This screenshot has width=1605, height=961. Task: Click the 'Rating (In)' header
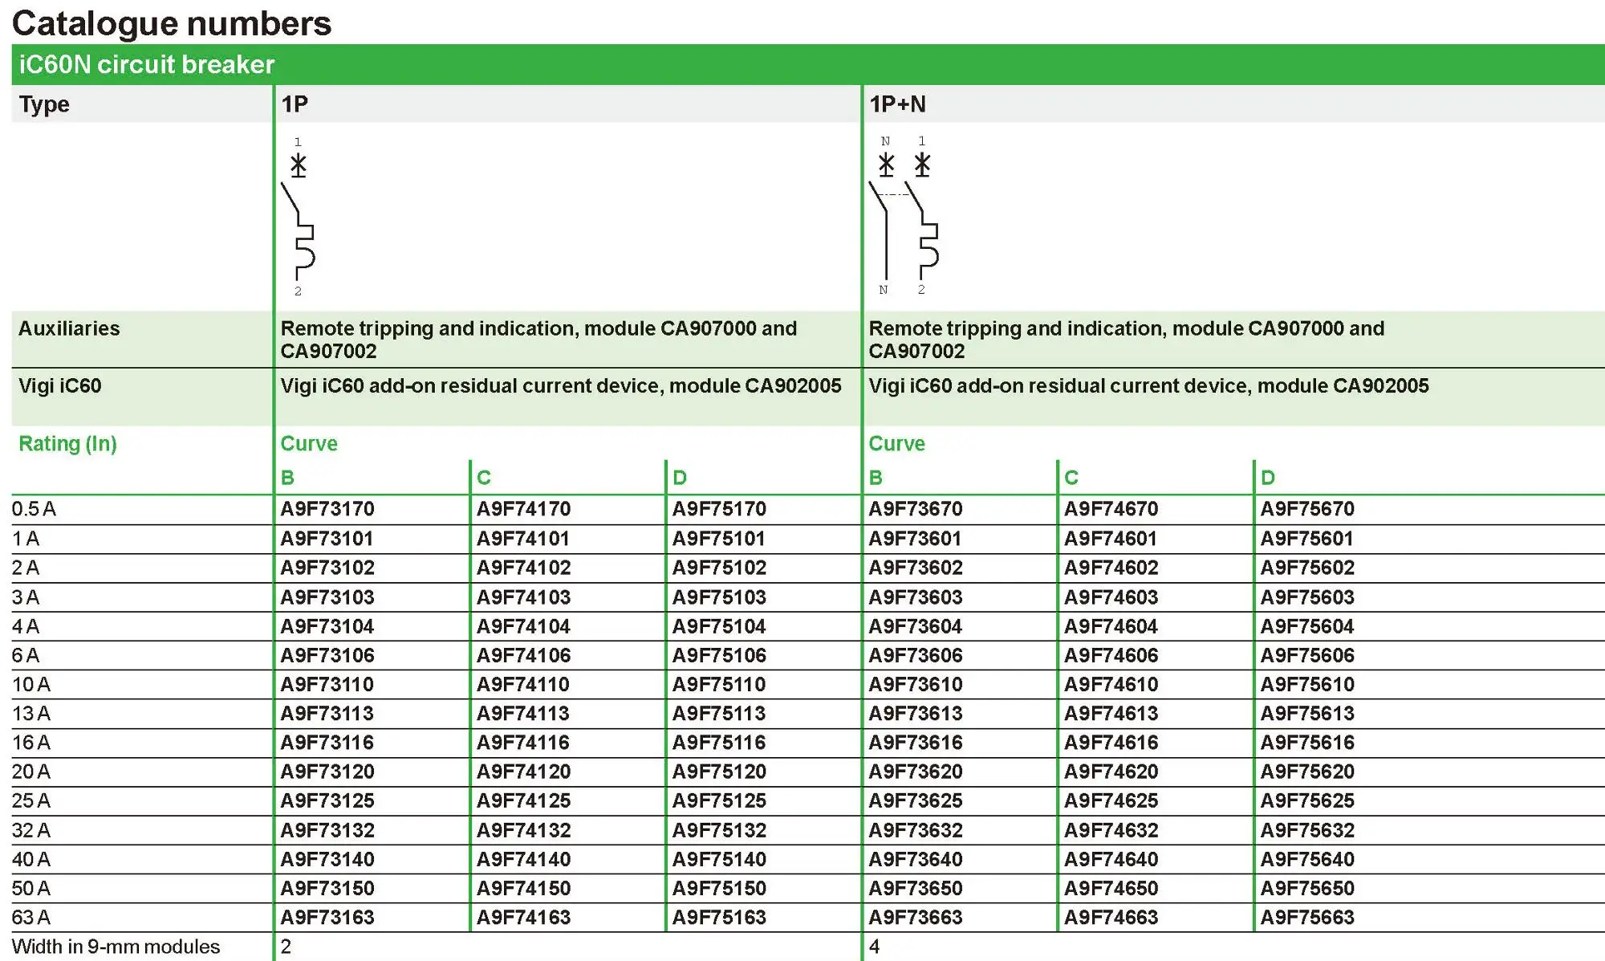click(x=68, y=444)
